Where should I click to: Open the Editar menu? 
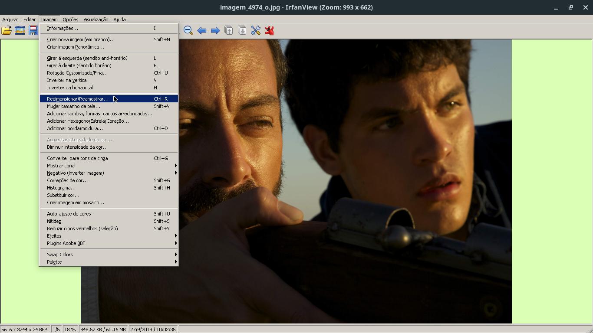point(30,20)
